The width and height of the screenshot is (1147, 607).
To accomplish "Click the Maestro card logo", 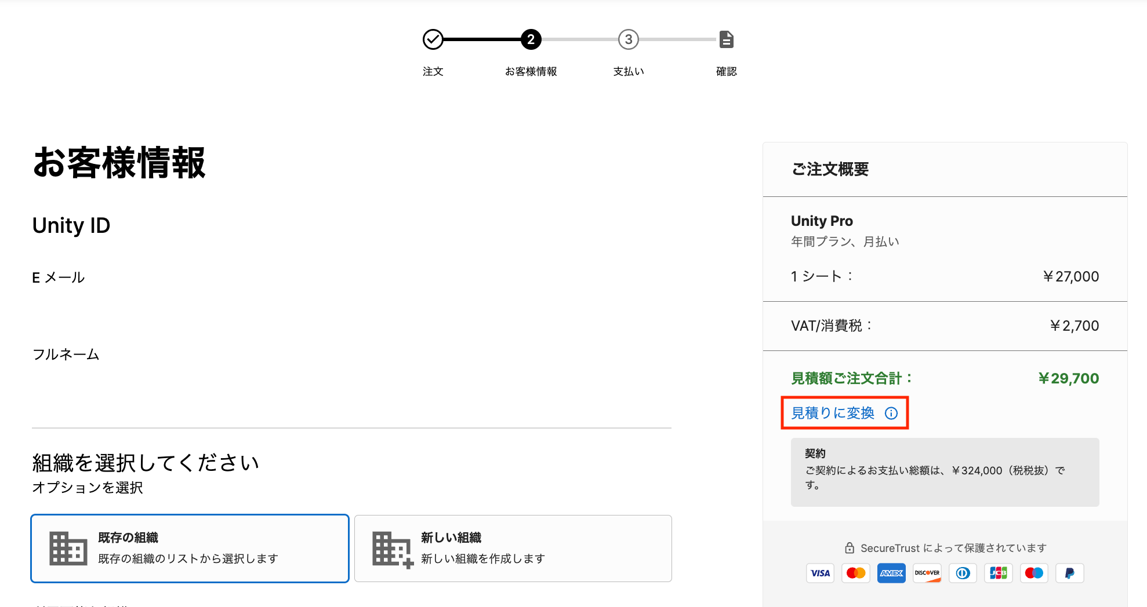I will (x=1034, y=573).
